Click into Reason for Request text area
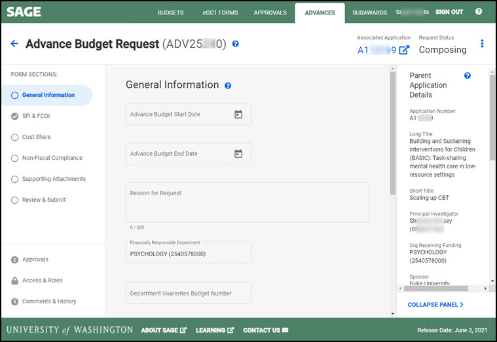497x342 pixels. (248, 202)
